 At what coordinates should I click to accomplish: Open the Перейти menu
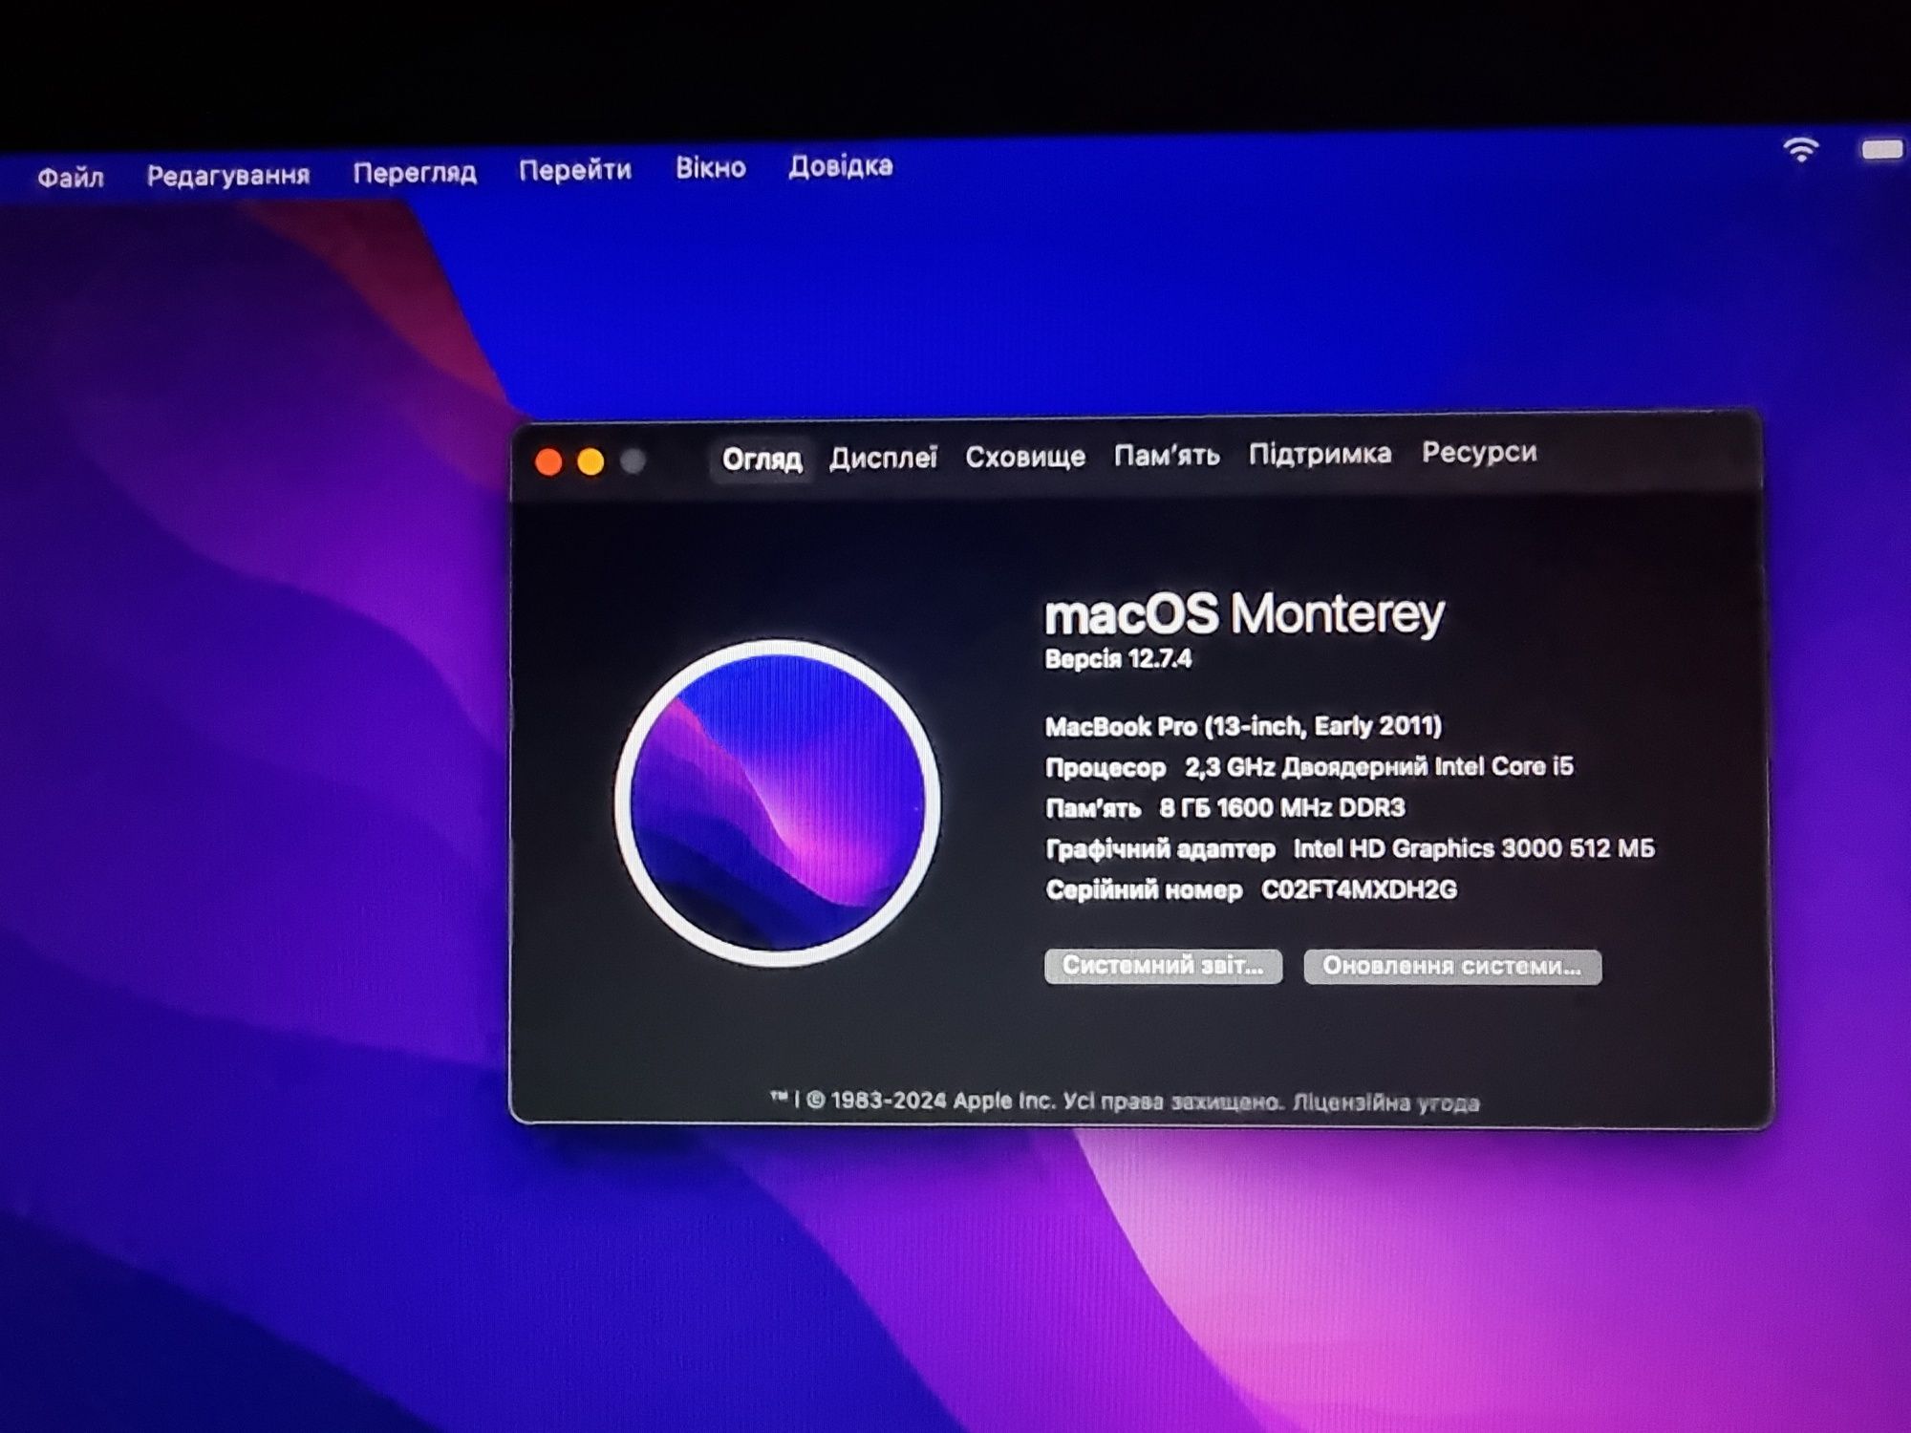coord(575,170)
